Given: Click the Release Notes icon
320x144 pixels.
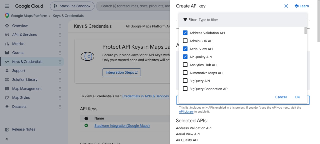Looking at the screenshot, I should (x=7, y=129).
